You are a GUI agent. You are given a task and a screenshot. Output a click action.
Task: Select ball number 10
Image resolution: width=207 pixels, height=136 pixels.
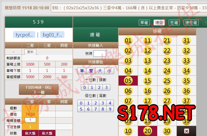[128, 131]
